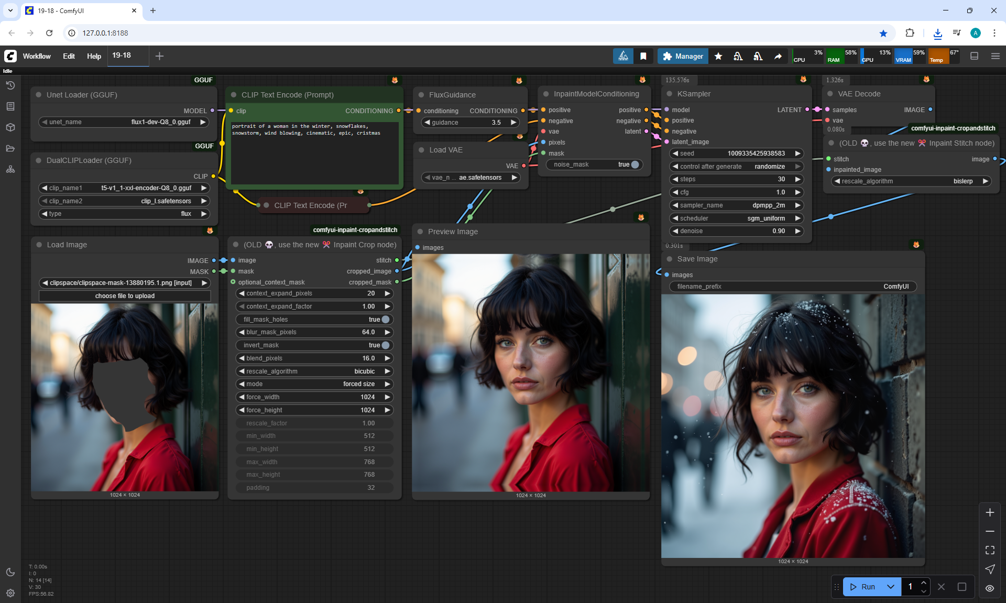Open the workflows folder sidebar icon
The image size is (1006, 603).
(10, 148)
